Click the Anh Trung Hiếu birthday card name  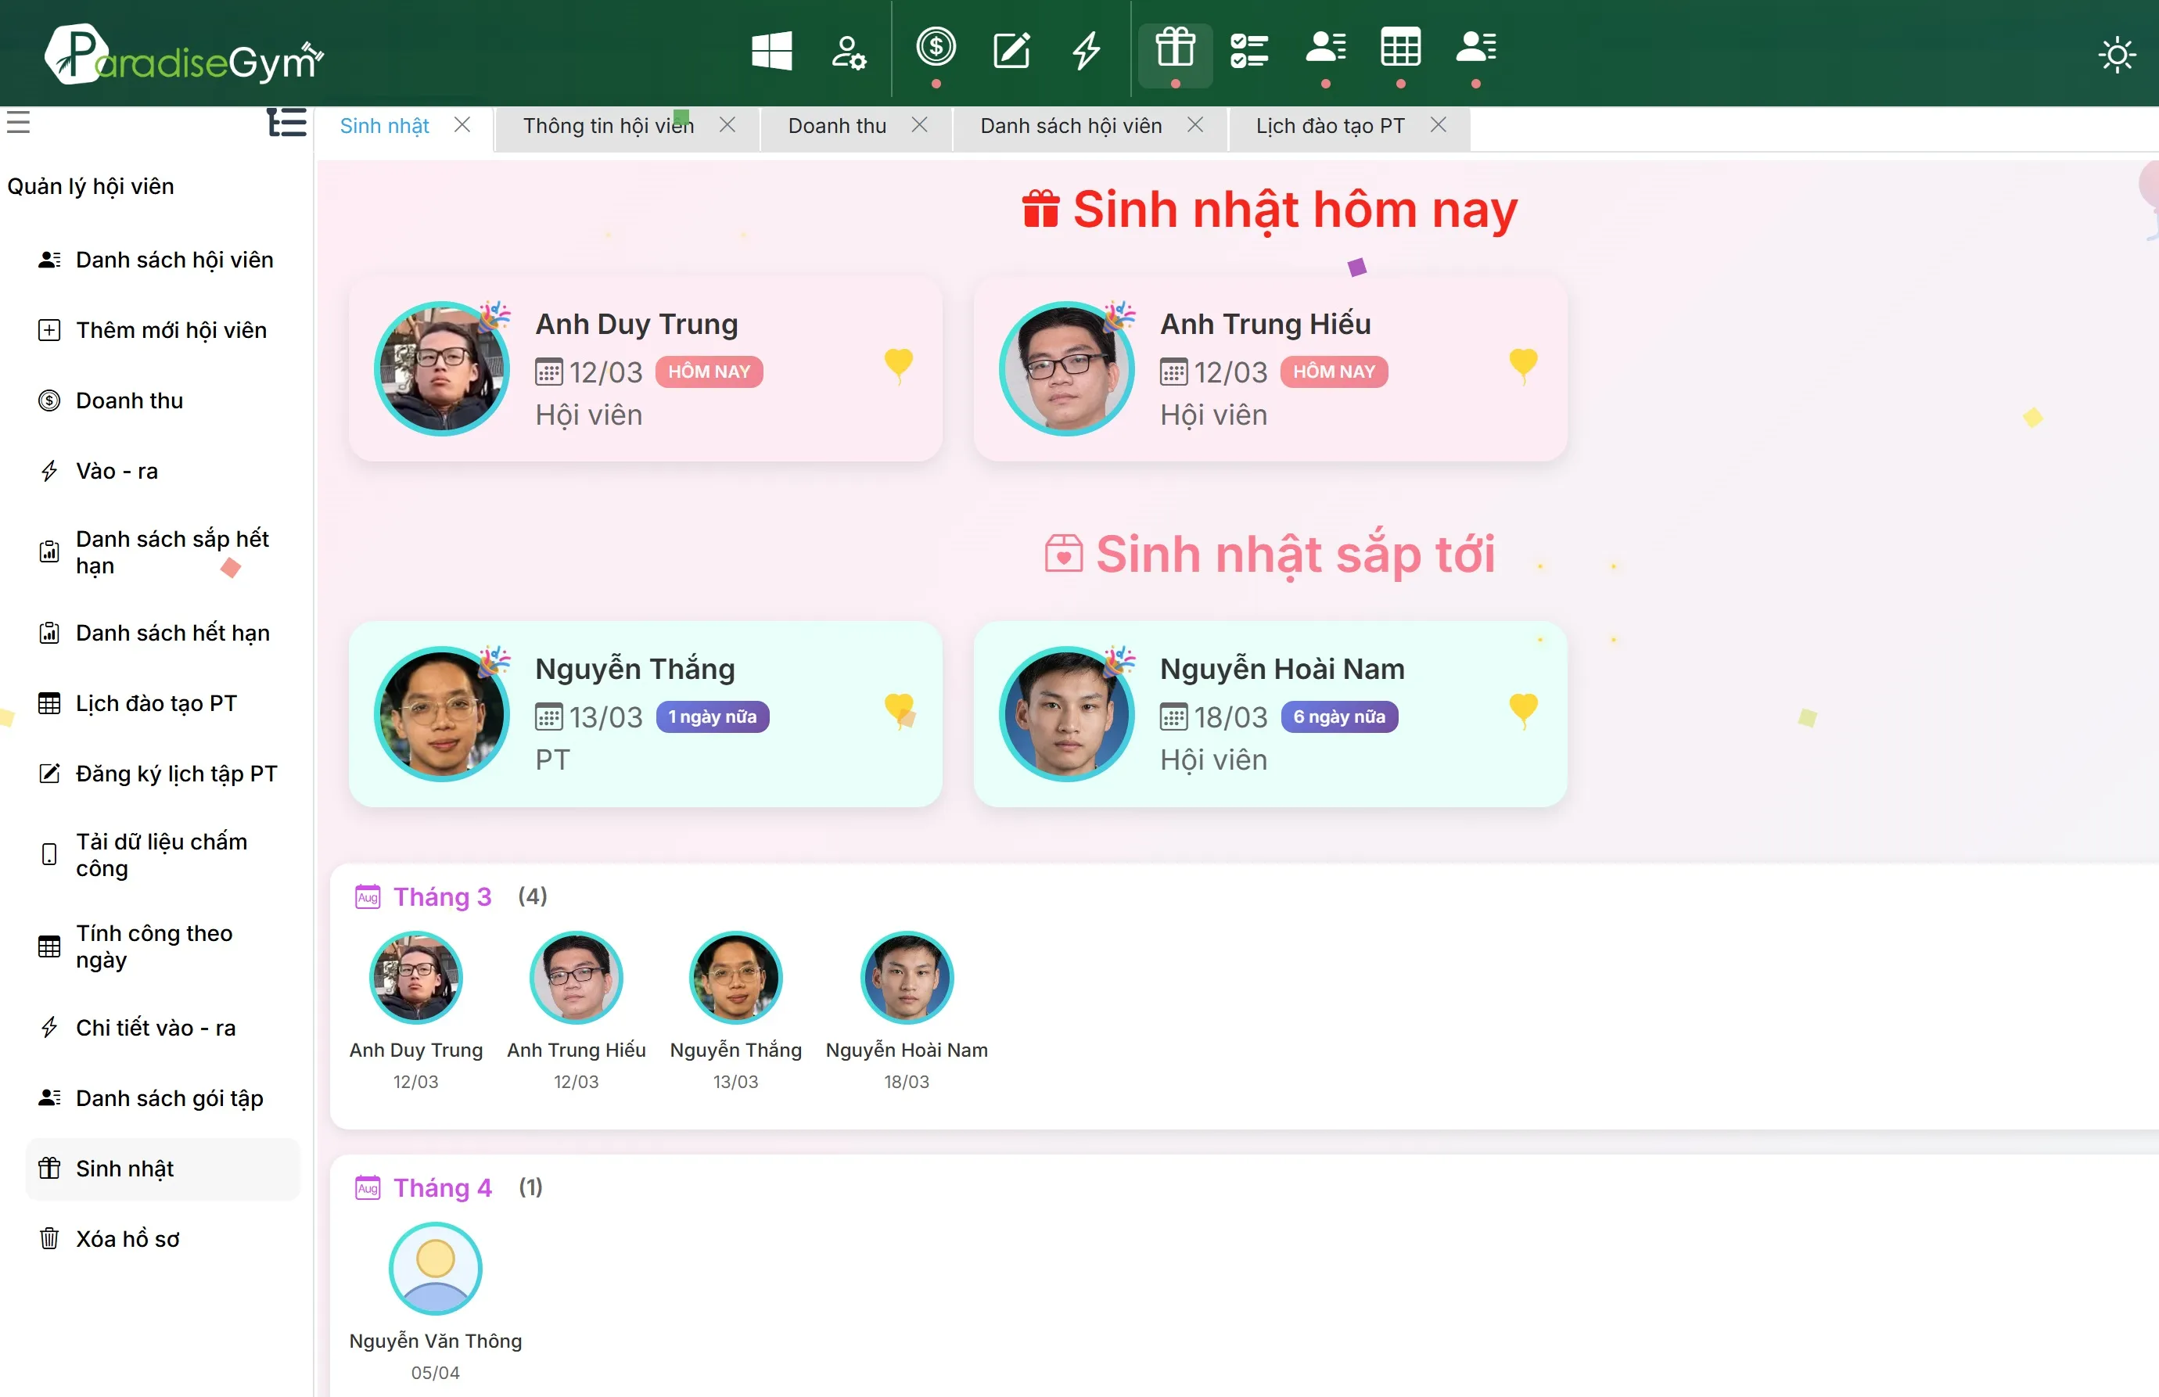coord(1266,324)
